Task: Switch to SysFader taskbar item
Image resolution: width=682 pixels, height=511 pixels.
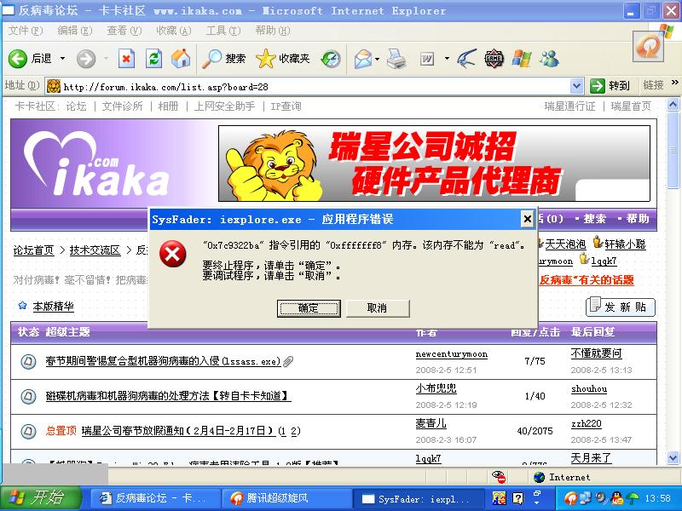Action: tap(419, 499)
